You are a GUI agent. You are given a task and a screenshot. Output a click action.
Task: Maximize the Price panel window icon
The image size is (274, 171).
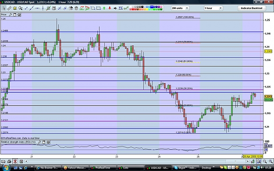[x=15, y=14]
